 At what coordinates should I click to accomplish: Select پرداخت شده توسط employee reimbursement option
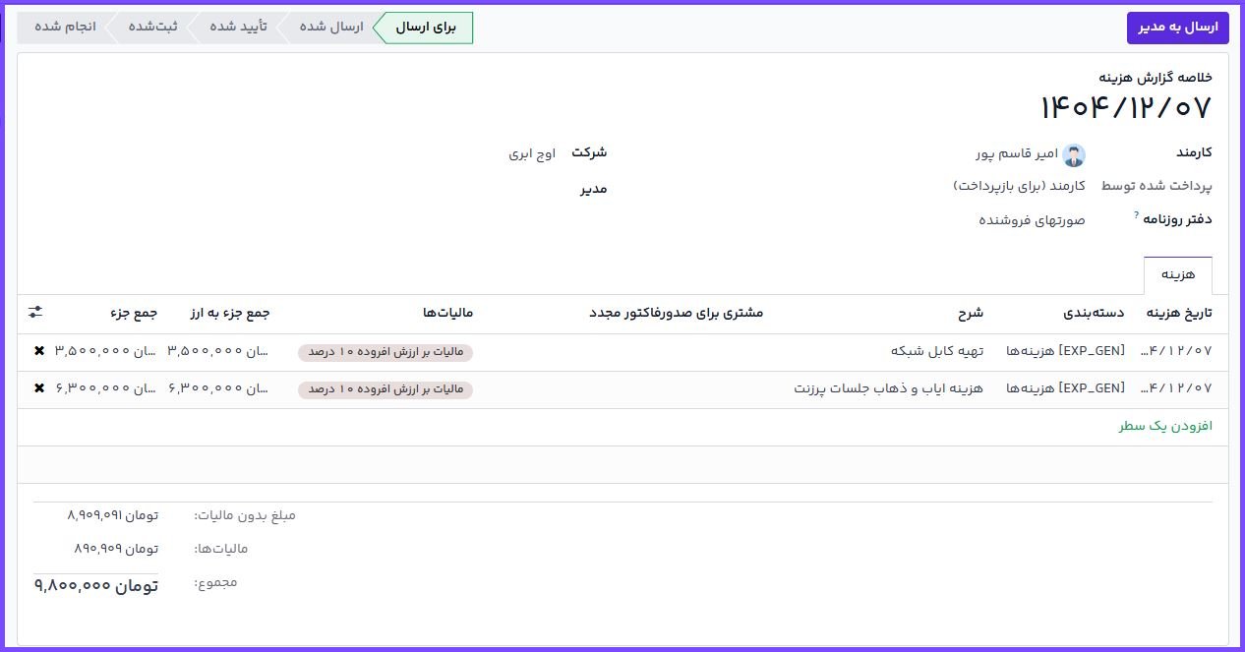pos(1019,186)
